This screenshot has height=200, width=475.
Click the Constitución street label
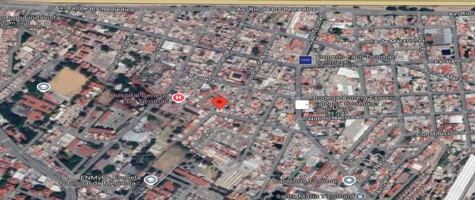(x=445, y=134)
